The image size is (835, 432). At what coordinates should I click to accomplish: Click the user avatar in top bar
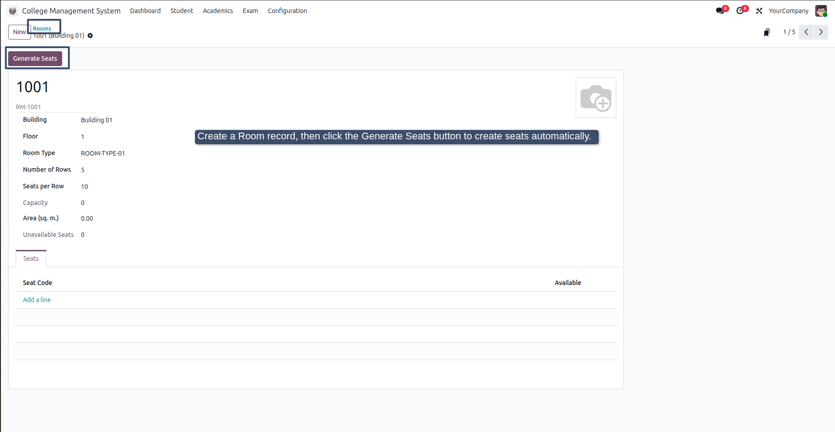coord(821,11)
